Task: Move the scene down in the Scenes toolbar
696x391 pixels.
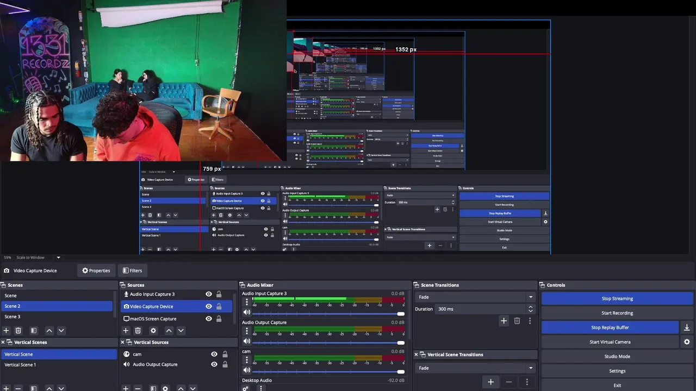Action: 61,330
